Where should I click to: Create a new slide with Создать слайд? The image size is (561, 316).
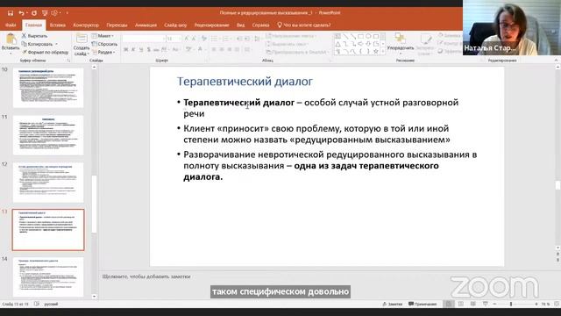[82, 45]
